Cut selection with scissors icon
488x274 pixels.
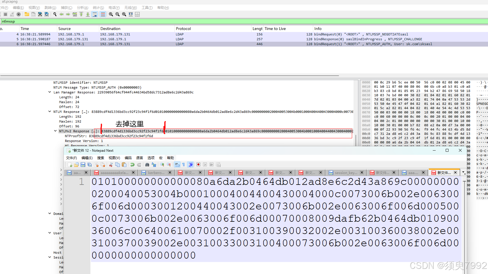click(x=111, y=165)
